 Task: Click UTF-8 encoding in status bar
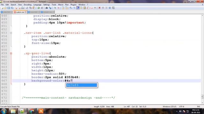[x=182, y=107]
